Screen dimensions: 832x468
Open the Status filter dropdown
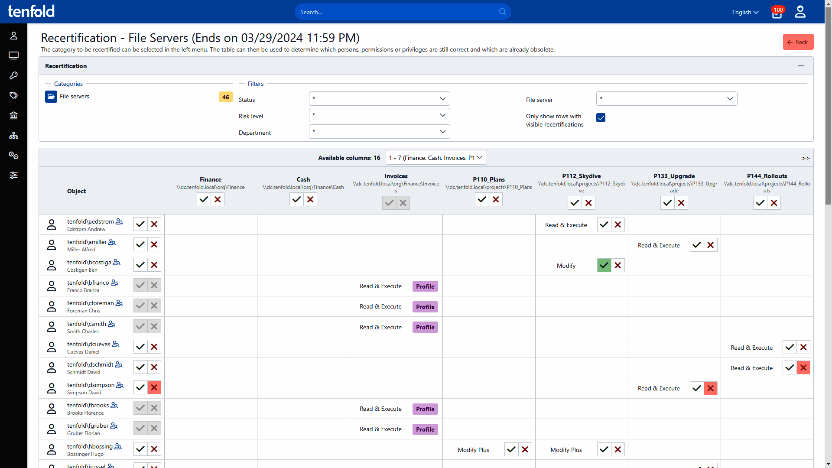pyautogui.click(x=379, y=99)
